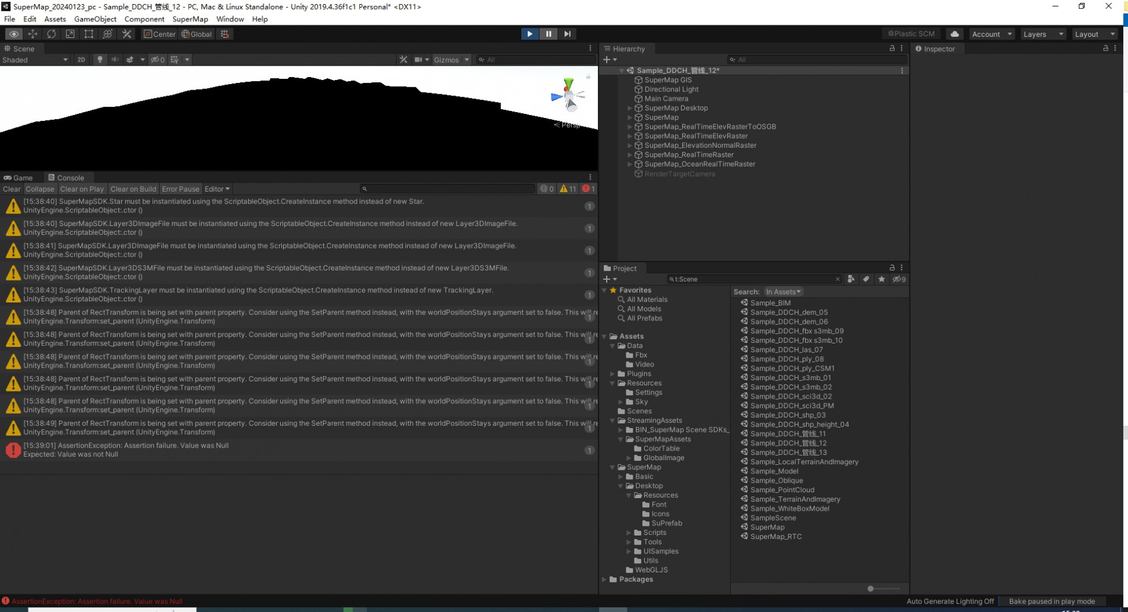
Task: Toggle scene audio playback
Action: point(115,59)
